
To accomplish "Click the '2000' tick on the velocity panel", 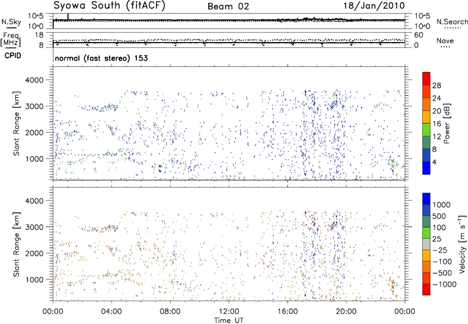I will pos(35,253).
